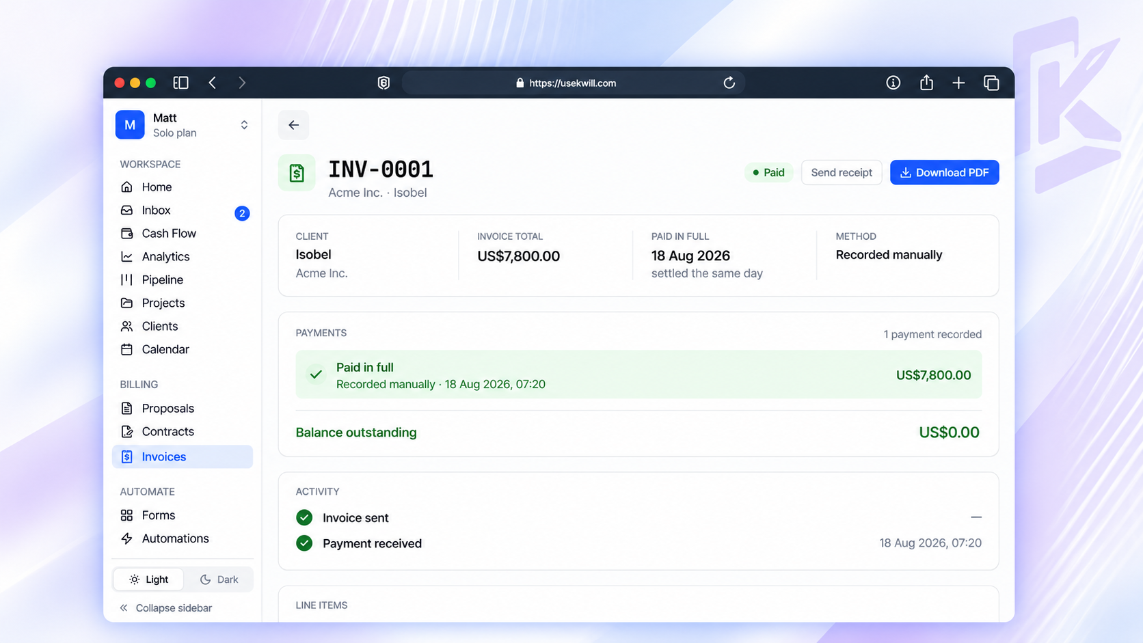Click the Balance outstanding US$0.00 amount
Screen dimensions: 1143x643
coord(949,433)
